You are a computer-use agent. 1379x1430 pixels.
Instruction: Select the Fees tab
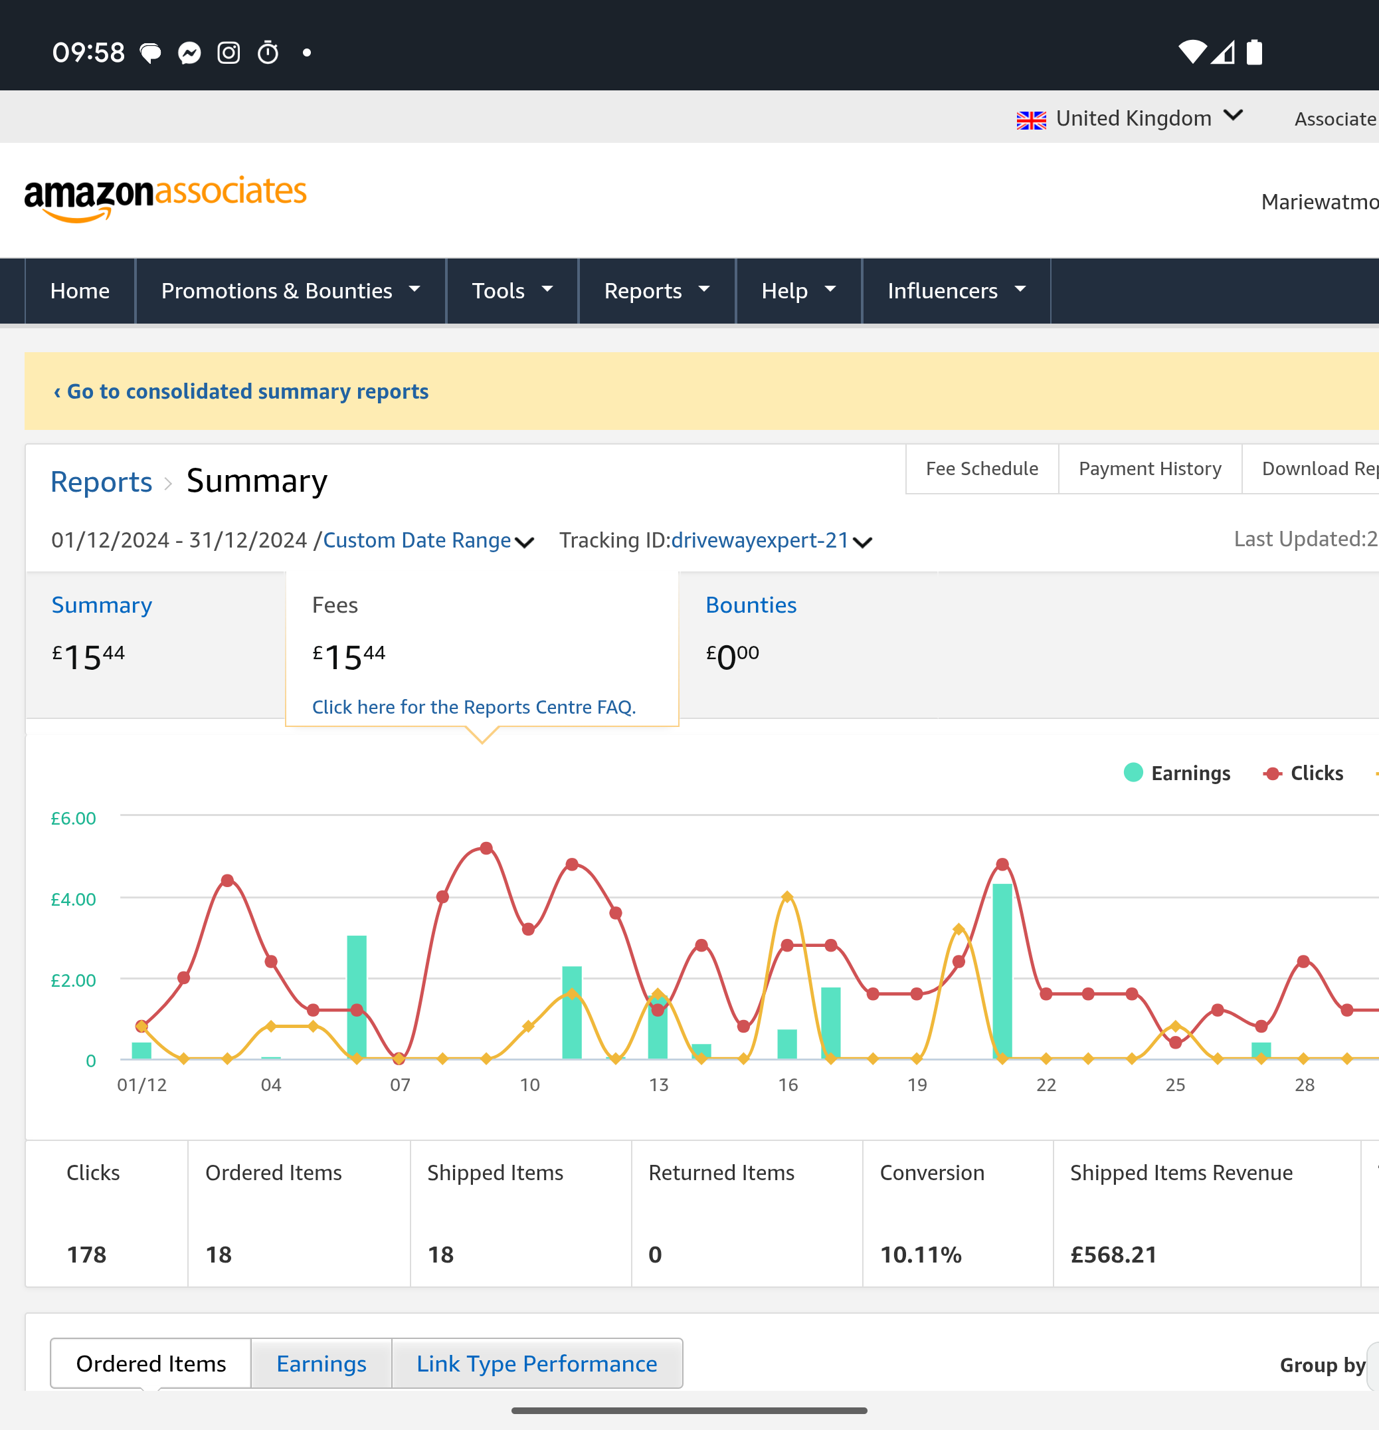coord(482,647)
